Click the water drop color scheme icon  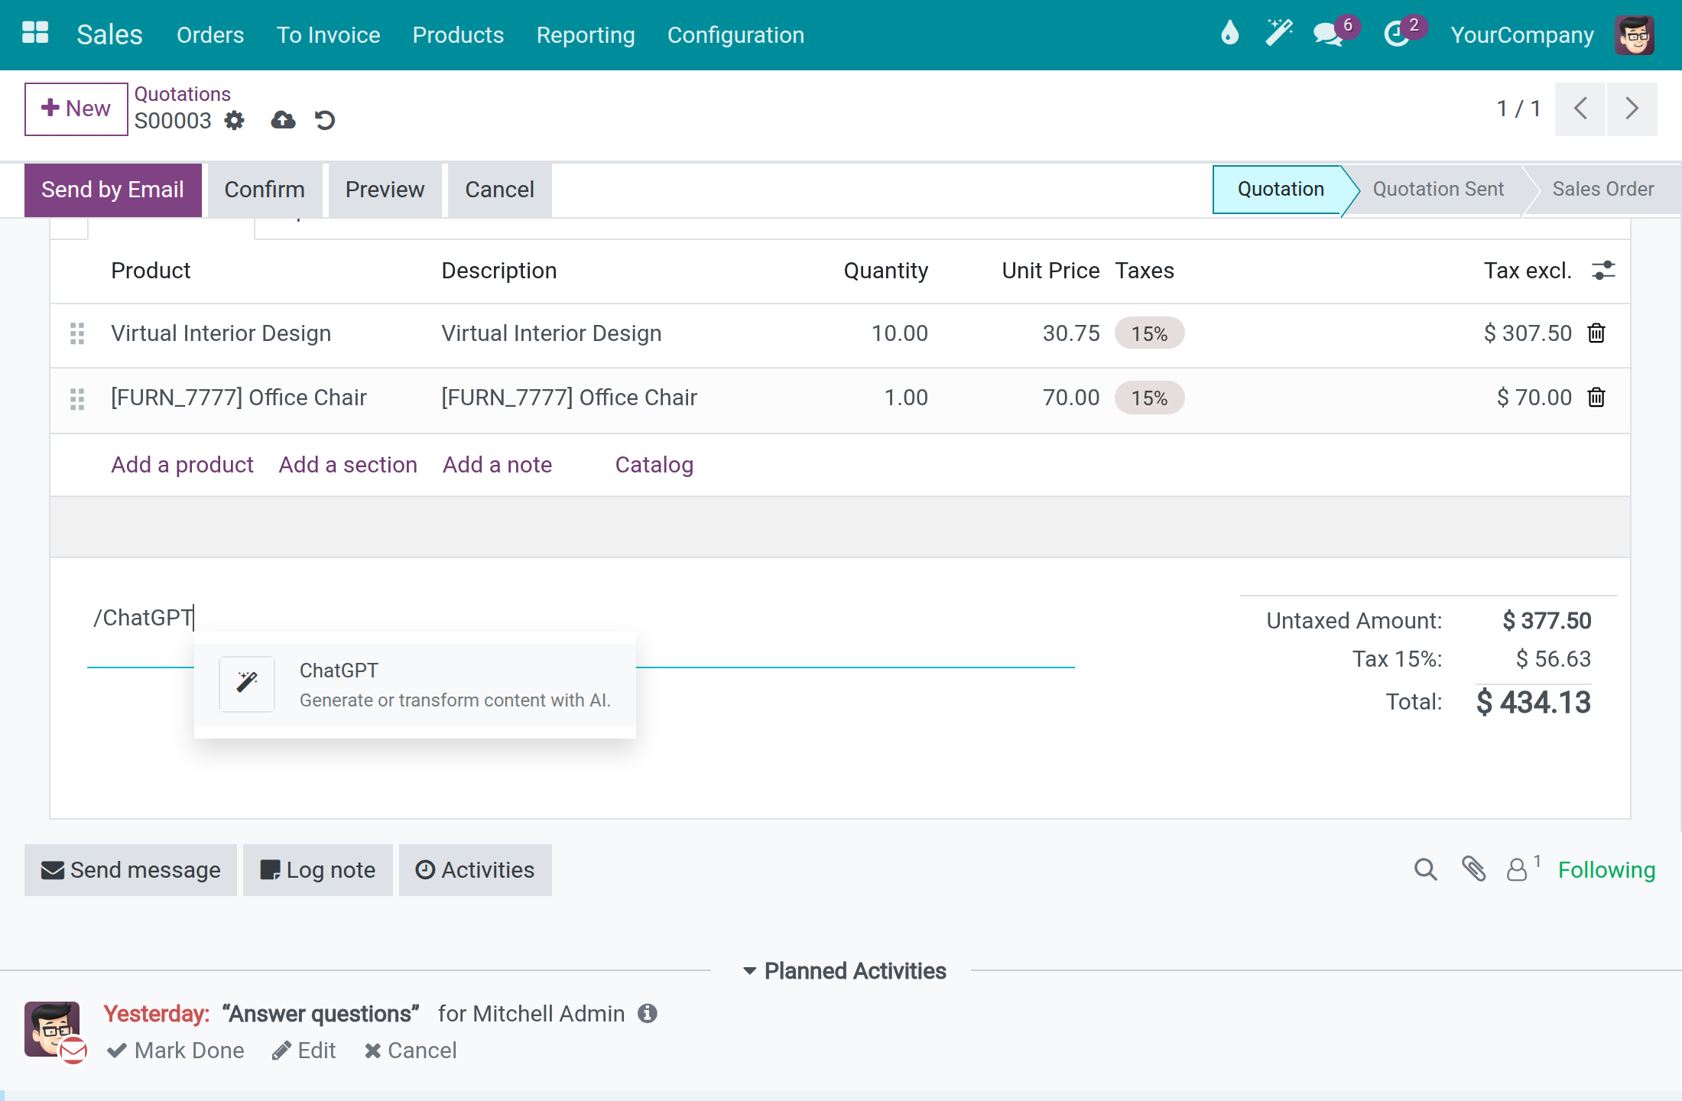(1229, 33)
